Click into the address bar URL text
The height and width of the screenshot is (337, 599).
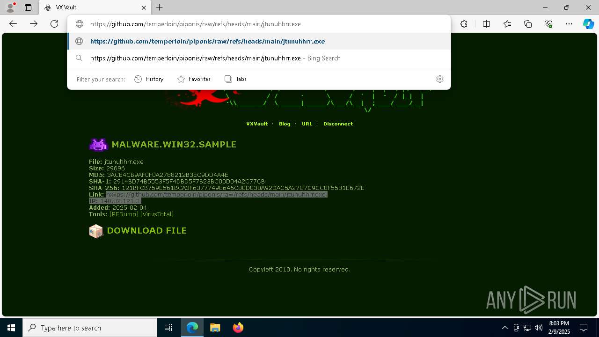[x=196, y=24]
